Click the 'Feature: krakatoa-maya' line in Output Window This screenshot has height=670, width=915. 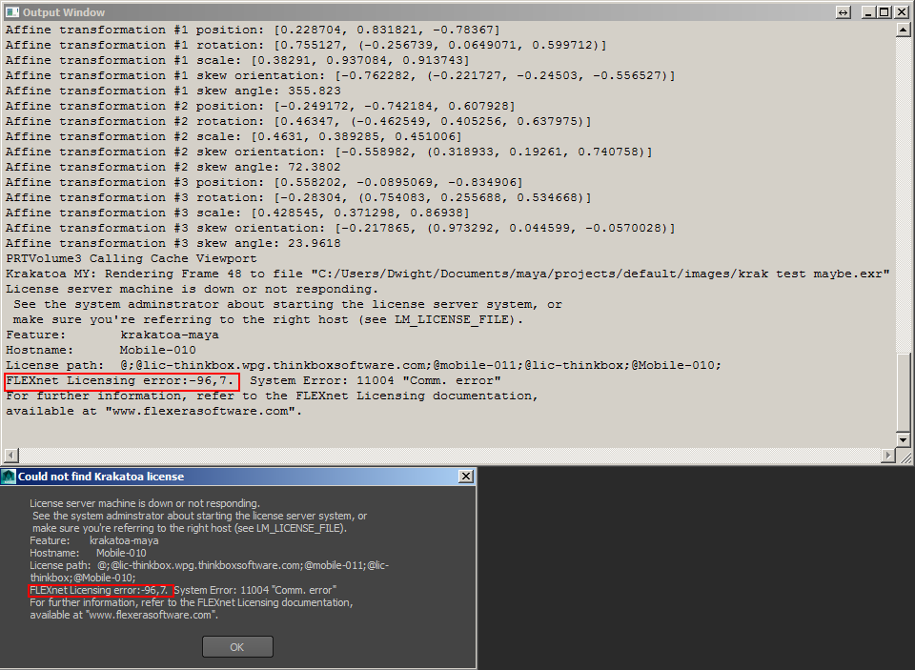112,335
